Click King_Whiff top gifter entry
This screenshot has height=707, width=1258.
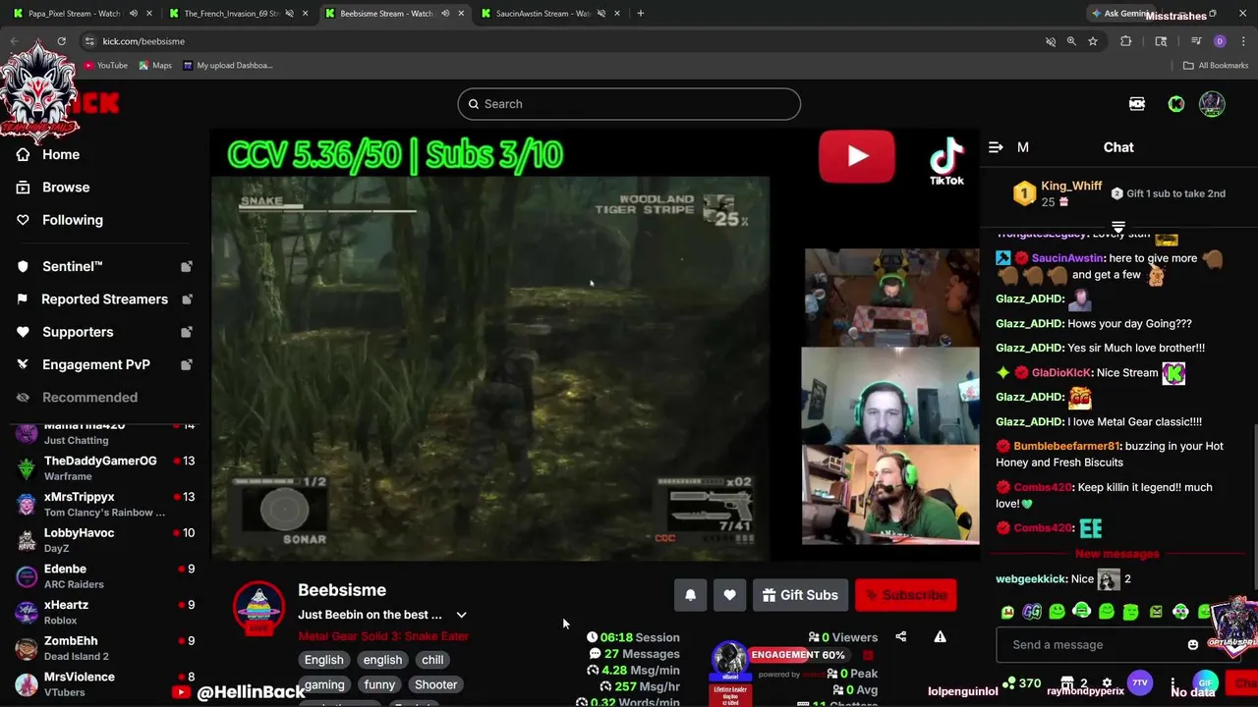pyautogui.click(x=1058, y=193)
